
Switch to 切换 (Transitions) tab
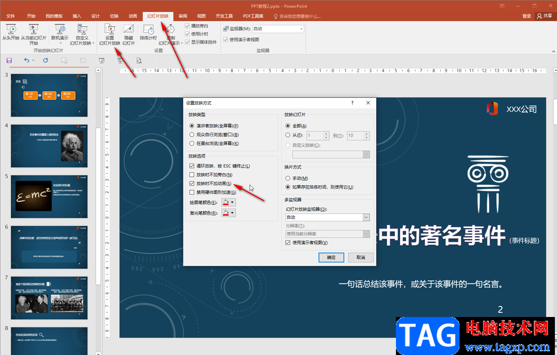pyautogui.click(x=114, y=16)
